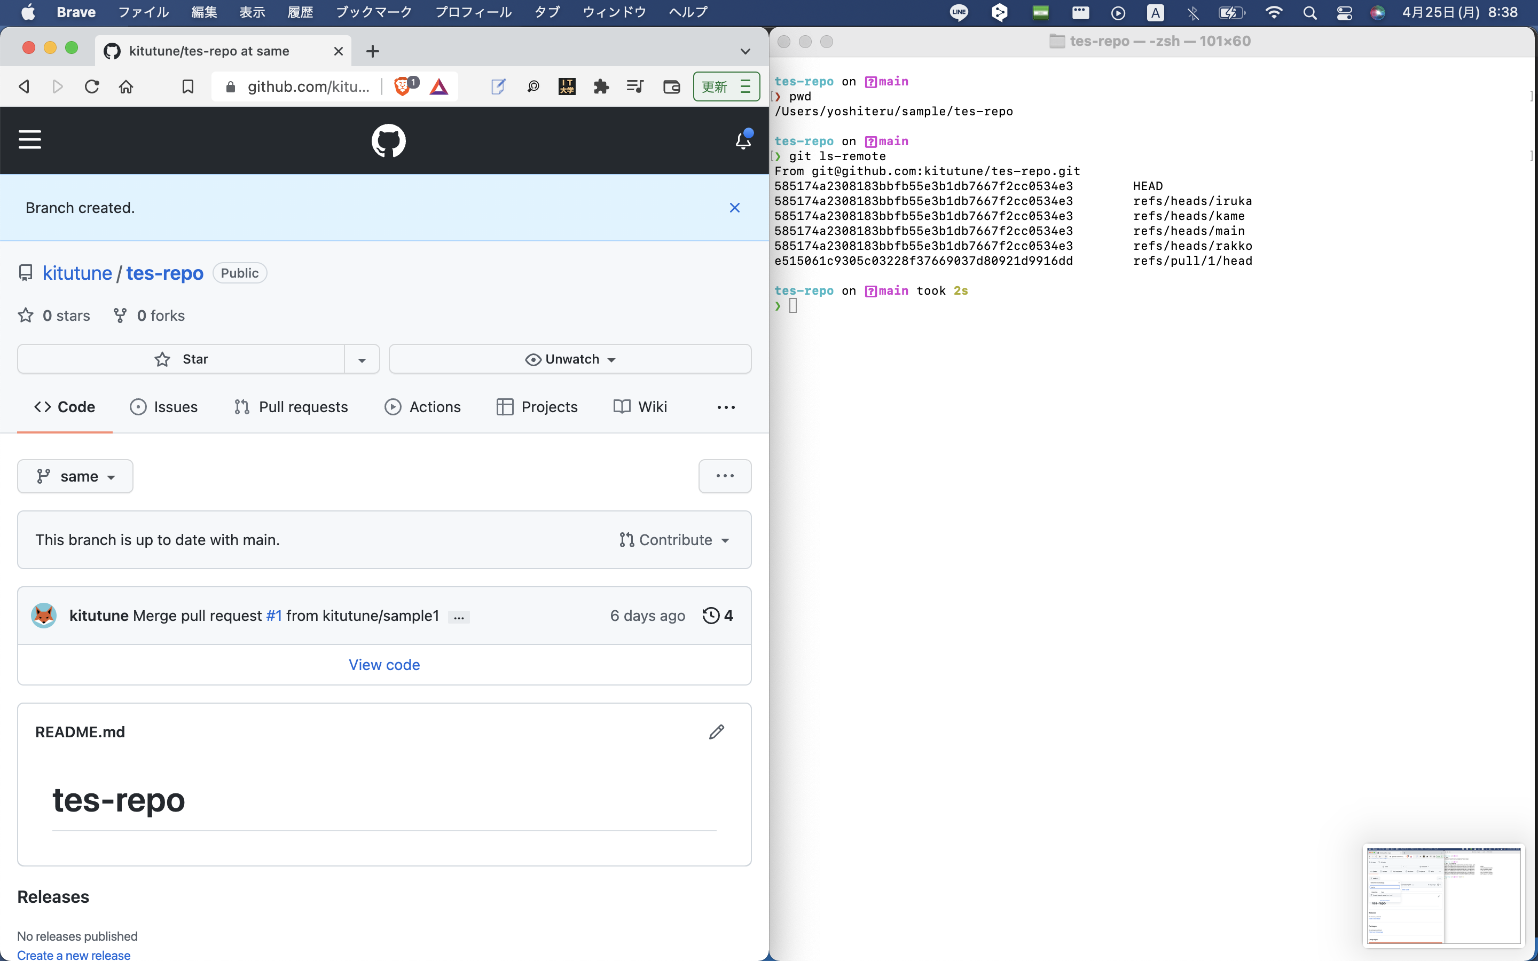
Task: Dismiss the Branch created banner
Action: click(x=735, y=207)
